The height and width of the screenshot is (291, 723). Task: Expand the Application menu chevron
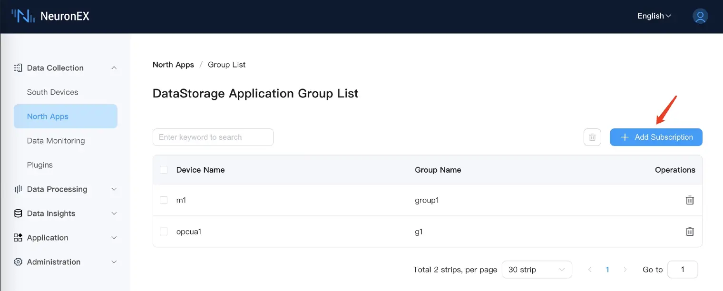pyautogui.click(x=114, y=238)
